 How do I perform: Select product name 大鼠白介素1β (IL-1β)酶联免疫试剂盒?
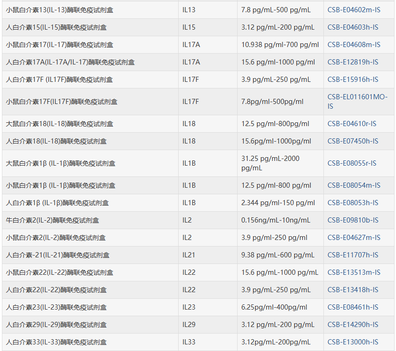point(60,163)
